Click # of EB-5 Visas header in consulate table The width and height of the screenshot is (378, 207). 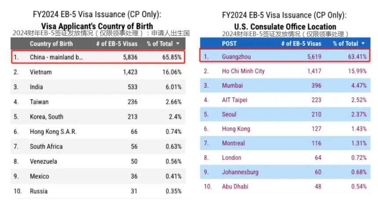click(302, 44)
